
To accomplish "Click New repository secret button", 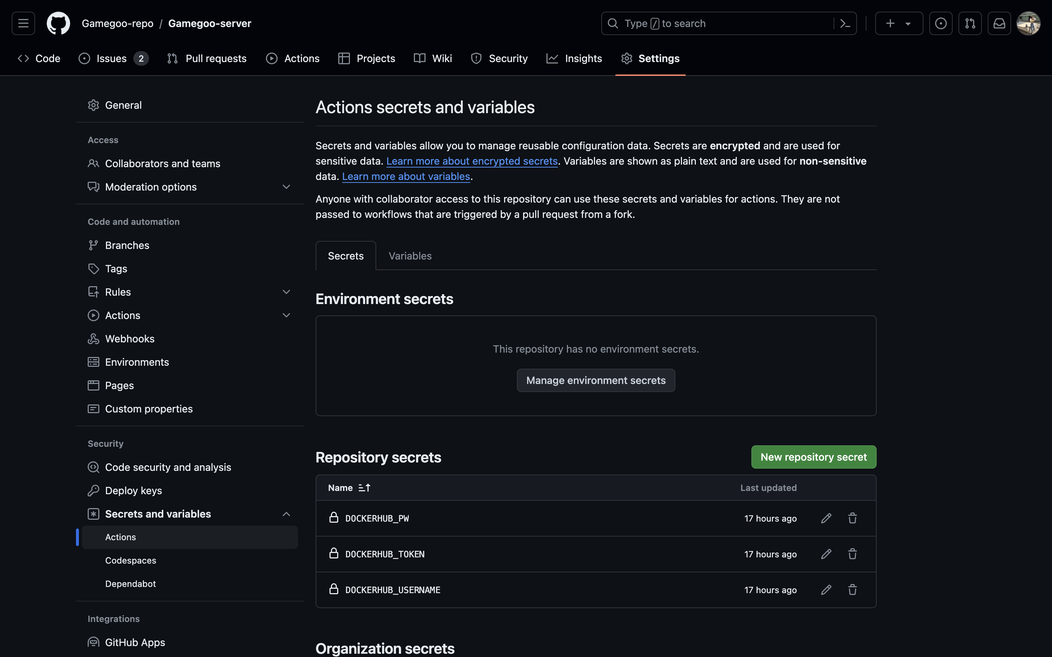I will coord(813,457).
